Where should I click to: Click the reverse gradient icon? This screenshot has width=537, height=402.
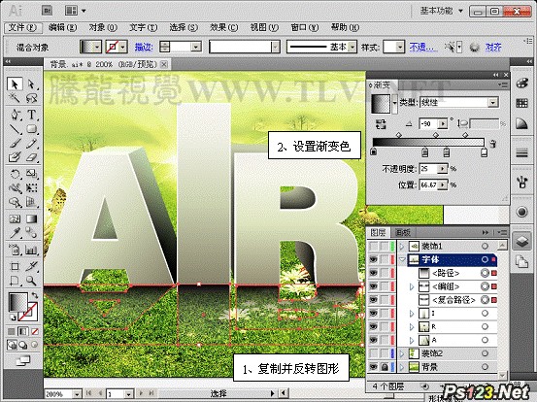click(381, 124)
